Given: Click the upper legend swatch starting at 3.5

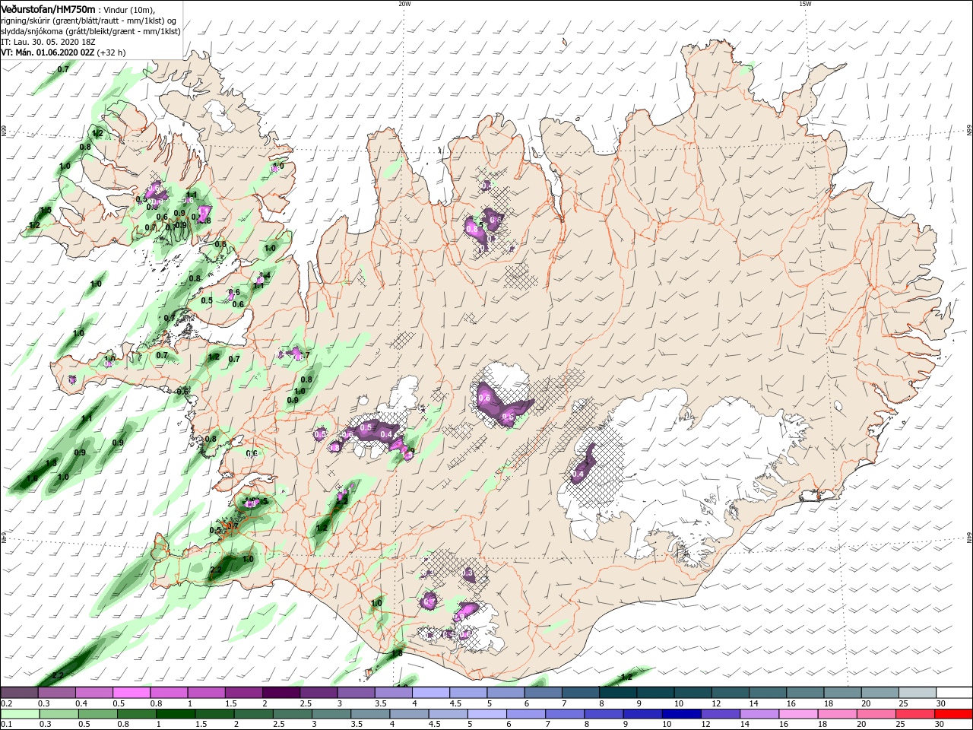Looking at the screenshot, I should tap(393, 693).
